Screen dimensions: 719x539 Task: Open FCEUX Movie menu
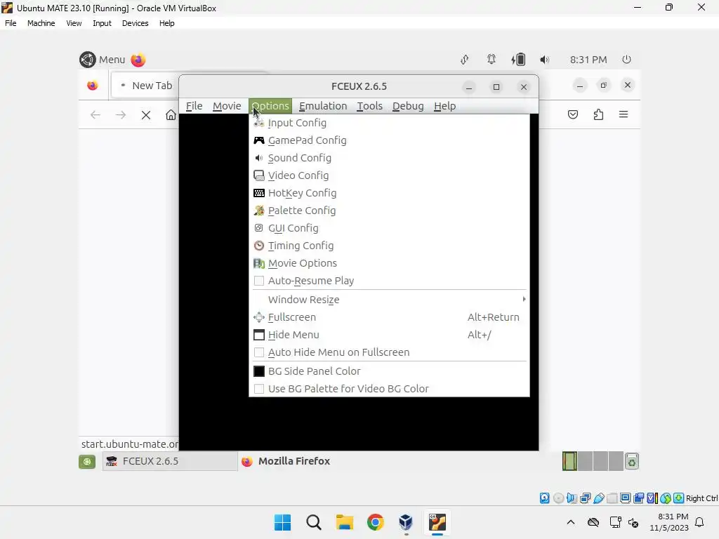[x=227, y=106]
